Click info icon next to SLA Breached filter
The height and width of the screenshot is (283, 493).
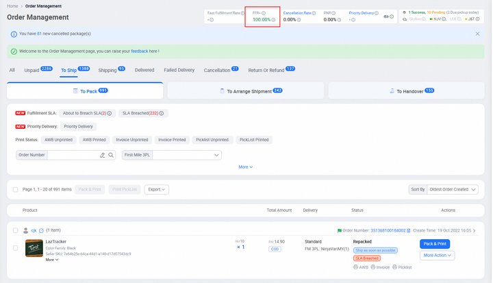(x=162, y=113)
